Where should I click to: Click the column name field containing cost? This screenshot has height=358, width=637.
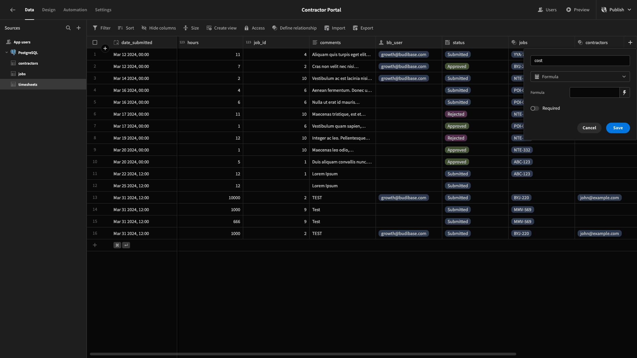coord(580,60)
